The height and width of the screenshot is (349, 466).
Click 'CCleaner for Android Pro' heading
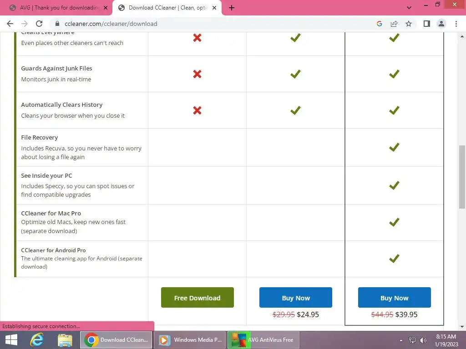click(x=53, y=250)
